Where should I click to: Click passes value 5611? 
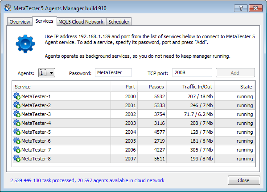click(160, 159)
